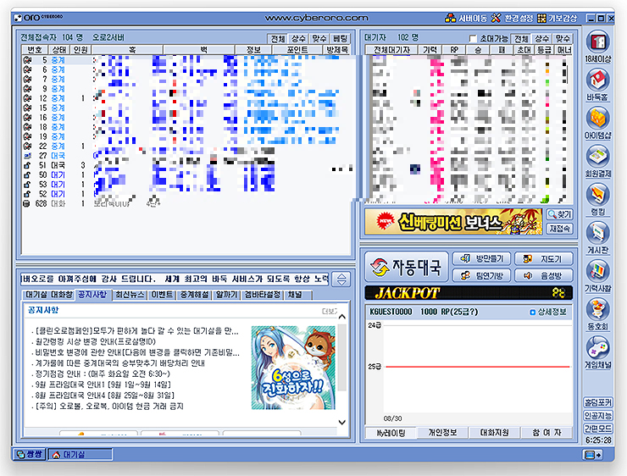Select the 베팅 tab in the room list

(340, 39)
